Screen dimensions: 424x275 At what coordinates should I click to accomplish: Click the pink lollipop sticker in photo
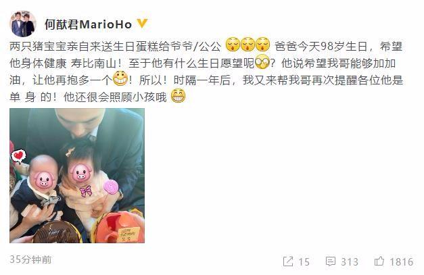pos(111,187)
